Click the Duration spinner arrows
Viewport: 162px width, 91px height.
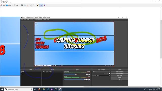coord(109,76)
